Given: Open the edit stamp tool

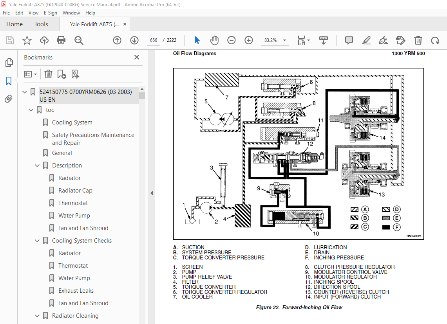Looking at the screenshot, I should click(x=400, y=40).
